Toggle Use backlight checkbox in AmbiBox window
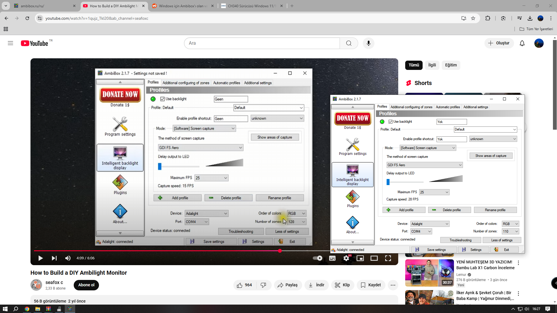 (x=390, y=122)
